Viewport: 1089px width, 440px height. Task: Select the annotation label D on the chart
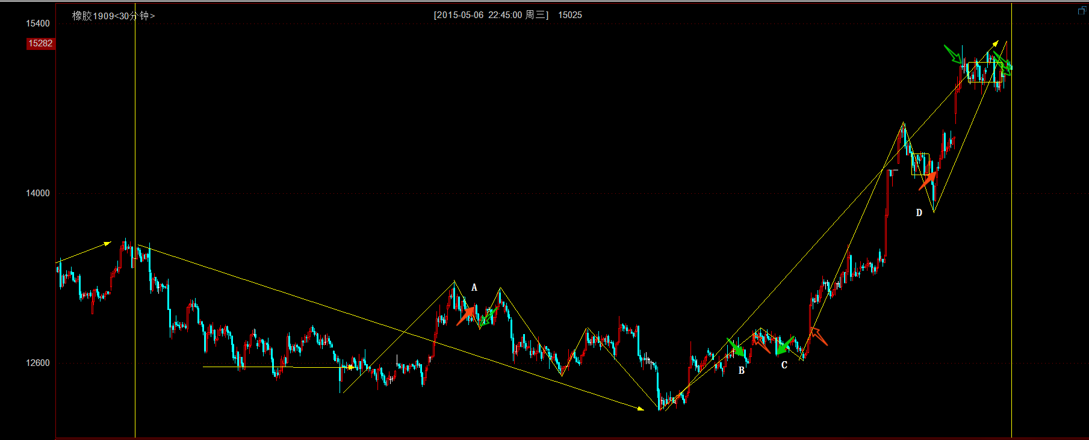tap(919, 212)
